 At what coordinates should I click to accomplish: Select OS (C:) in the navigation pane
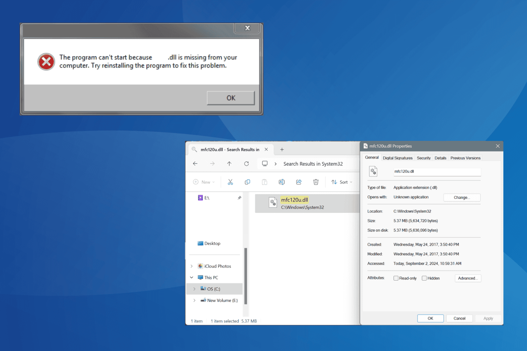click(214, 289)
